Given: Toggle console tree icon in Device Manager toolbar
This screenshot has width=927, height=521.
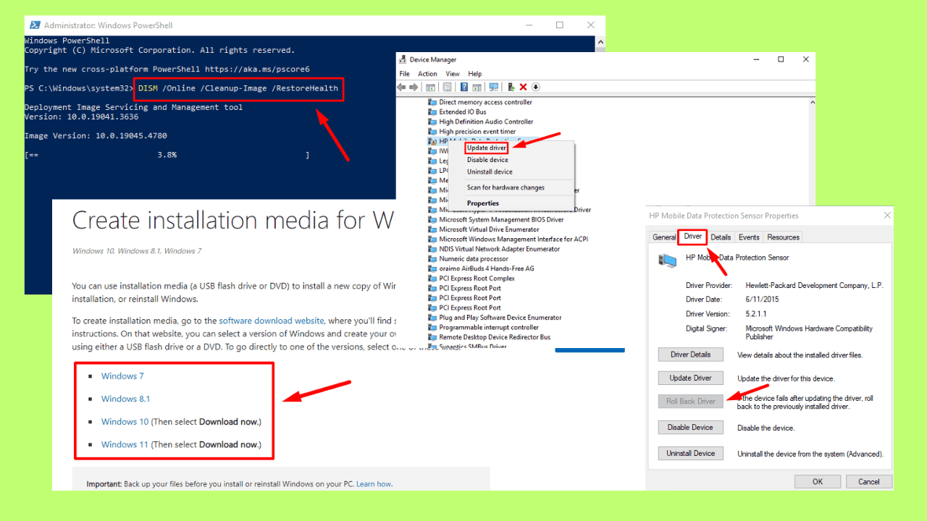Looking at the screenshot, I should [x=430, y=87].
